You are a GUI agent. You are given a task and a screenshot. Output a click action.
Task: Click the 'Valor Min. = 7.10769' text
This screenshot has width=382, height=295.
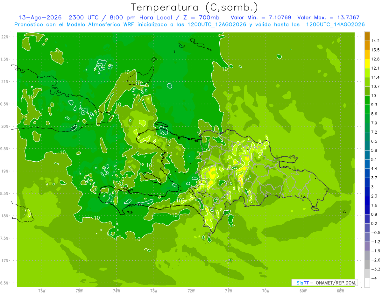click(x=261, y=18)
